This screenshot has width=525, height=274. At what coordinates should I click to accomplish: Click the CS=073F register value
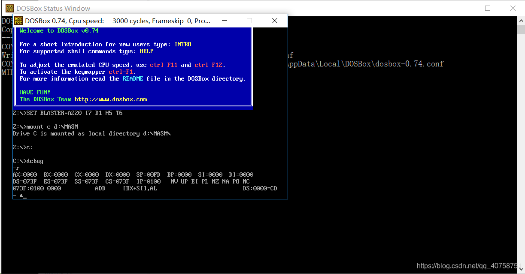[117, 181]
